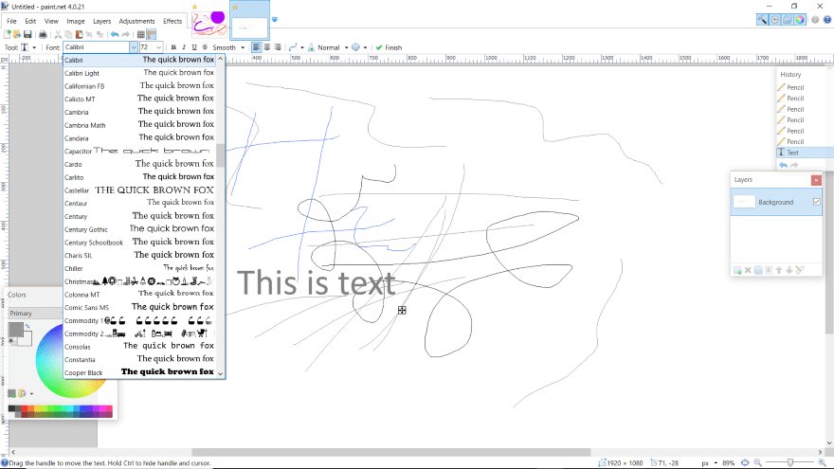Add a new layer in Layers panel
The height and width of the screenshot is (469, 834).
736,270
